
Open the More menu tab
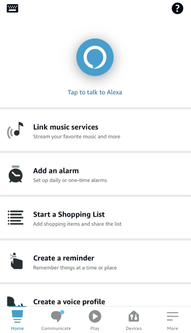point(172,320)
